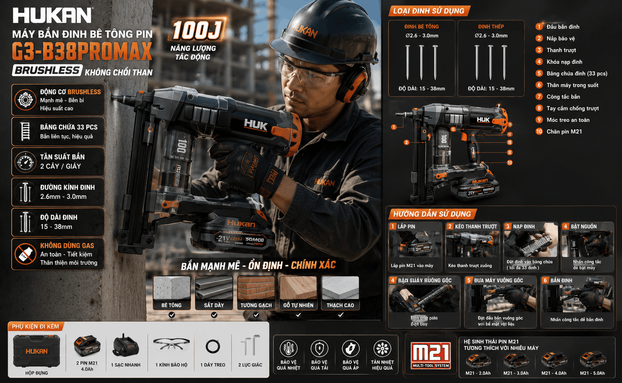Select the Bảo vệ quá tải shield icon

coord(319,349)
